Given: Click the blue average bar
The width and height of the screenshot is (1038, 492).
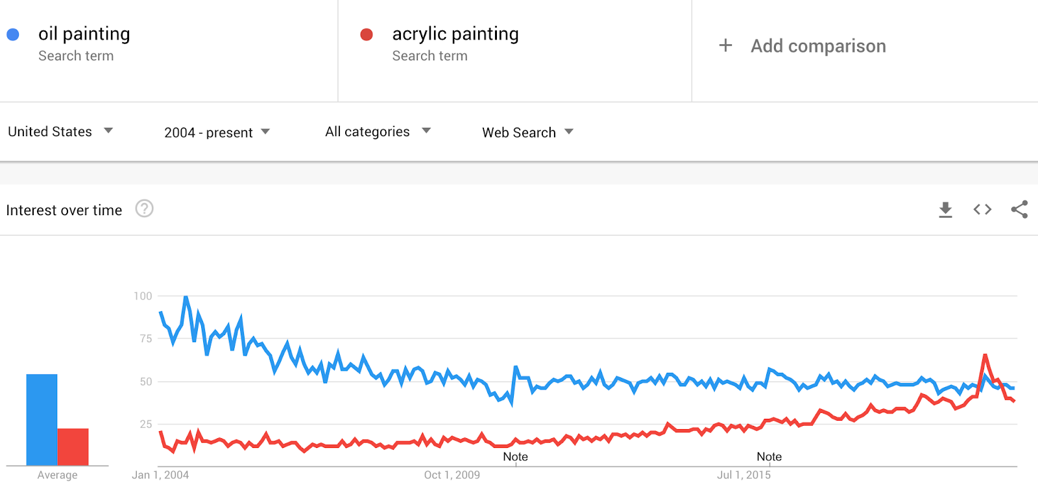Looking at the screenshot, I should 42,419.
